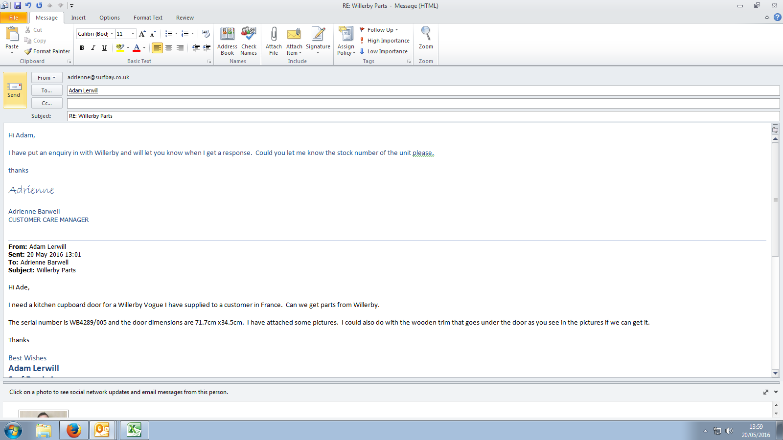Viewport: 783px width, 440px height.
Task: Switch to the Format Text tab
Action: pyautogui.click(x=148, y=18)
